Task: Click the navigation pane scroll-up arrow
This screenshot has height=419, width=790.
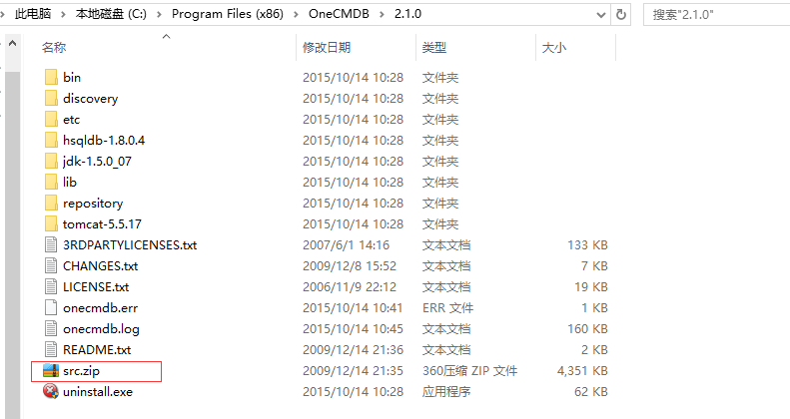Action: 13,43
